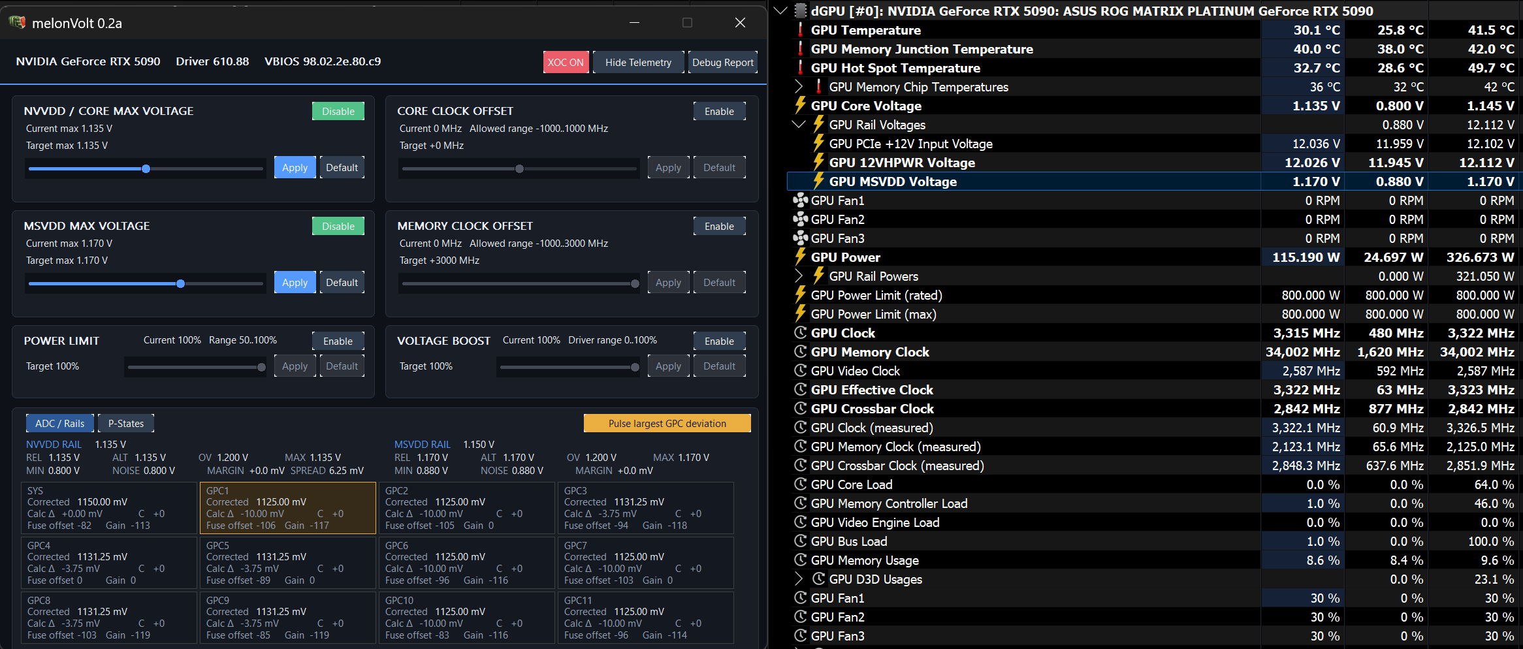Viewport: 1523px width, 649px height.
Task: Click Apply under Memory Clock Offset
Action: 668,283
